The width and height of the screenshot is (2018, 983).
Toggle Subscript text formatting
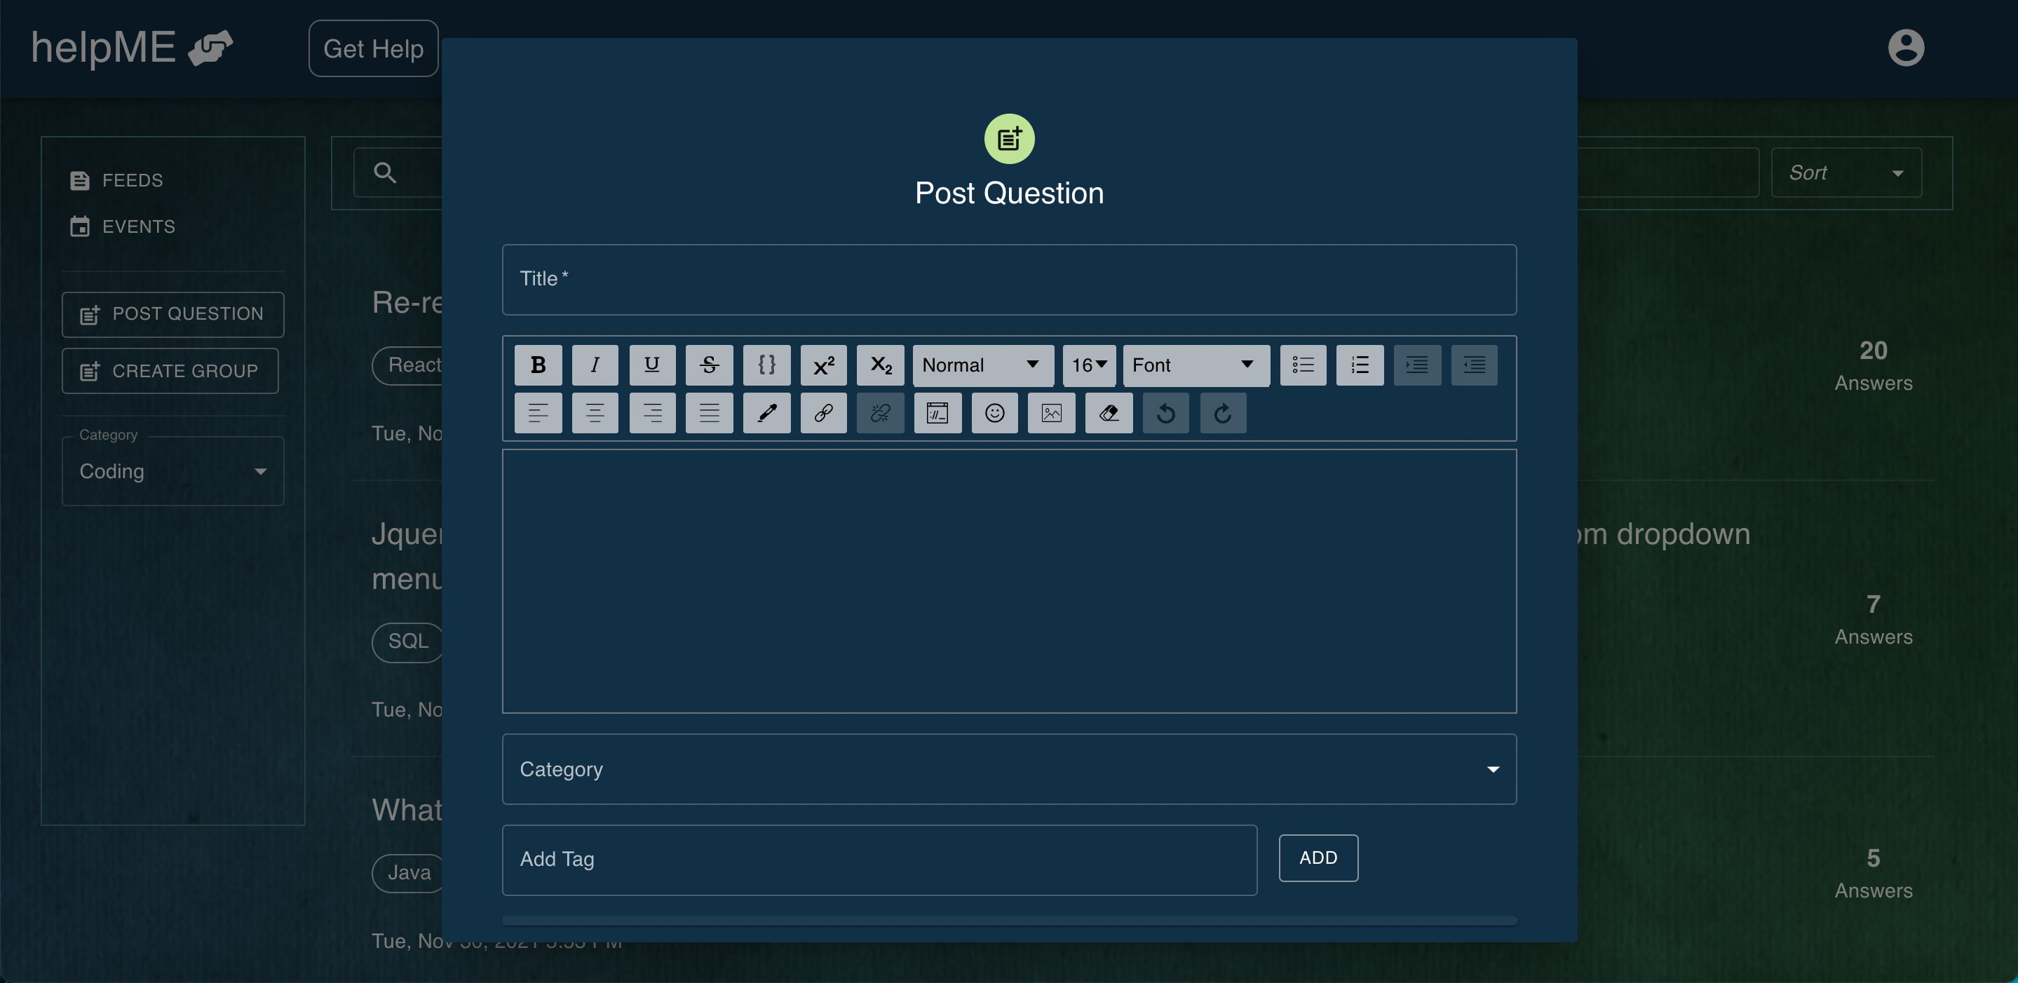[880, 365]
